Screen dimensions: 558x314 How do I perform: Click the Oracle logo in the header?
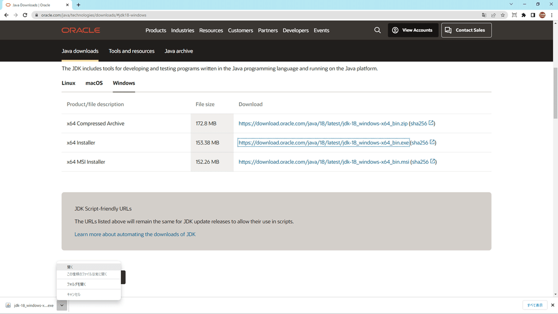pos(80,30)
